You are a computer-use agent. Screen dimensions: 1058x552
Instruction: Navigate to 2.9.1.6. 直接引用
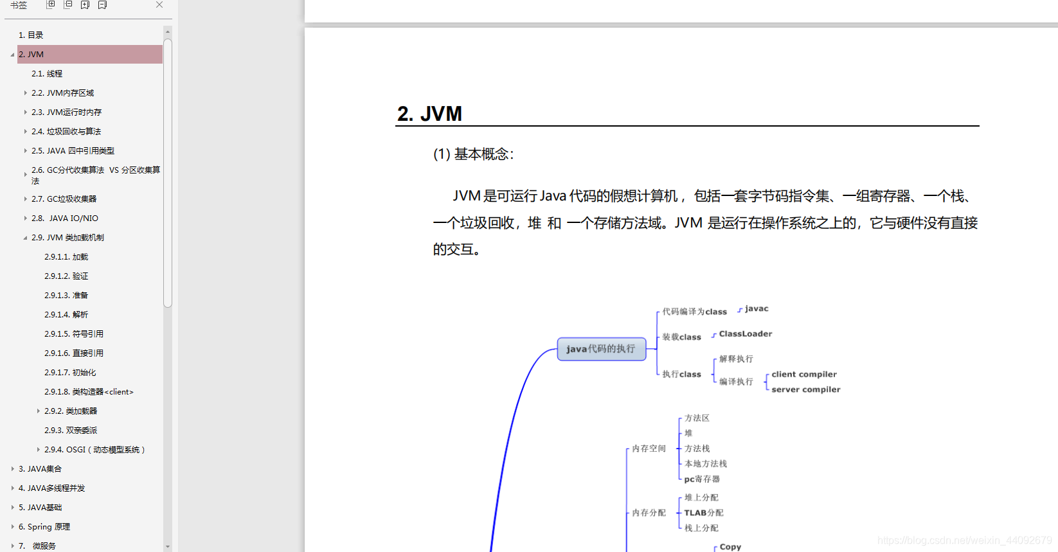coord(74,353)
